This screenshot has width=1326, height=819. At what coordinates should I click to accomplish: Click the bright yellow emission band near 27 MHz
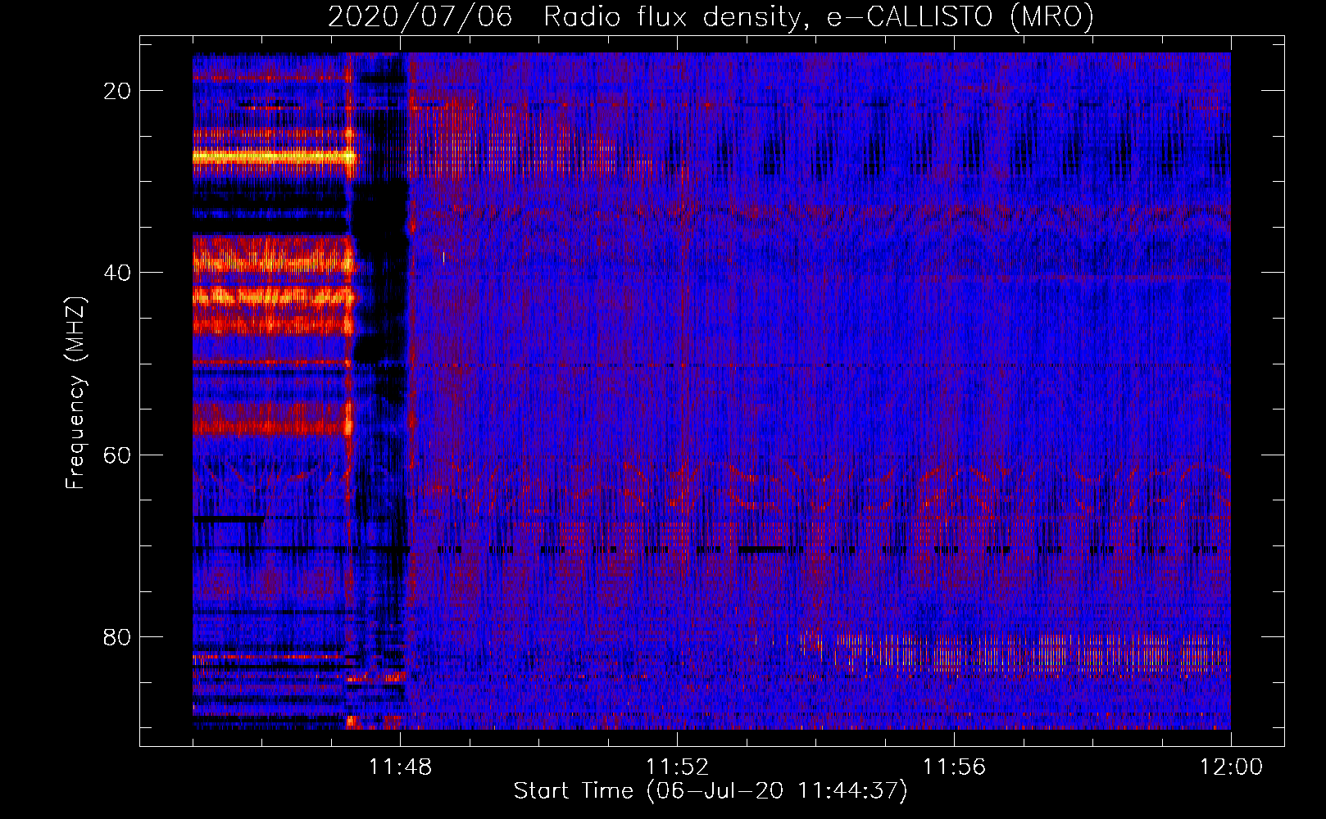point(275,156)
